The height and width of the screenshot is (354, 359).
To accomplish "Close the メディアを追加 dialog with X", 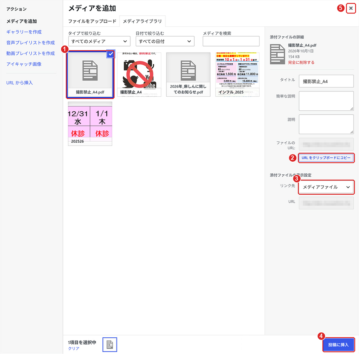I will tap(351, 8).
